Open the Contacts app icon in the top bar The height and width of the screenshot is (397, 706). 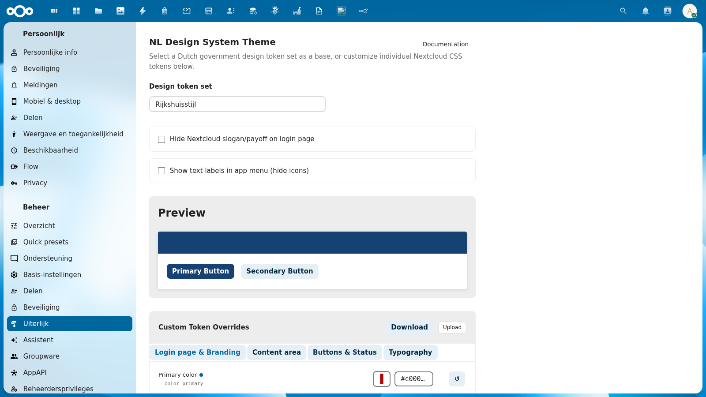pos(231,11)
